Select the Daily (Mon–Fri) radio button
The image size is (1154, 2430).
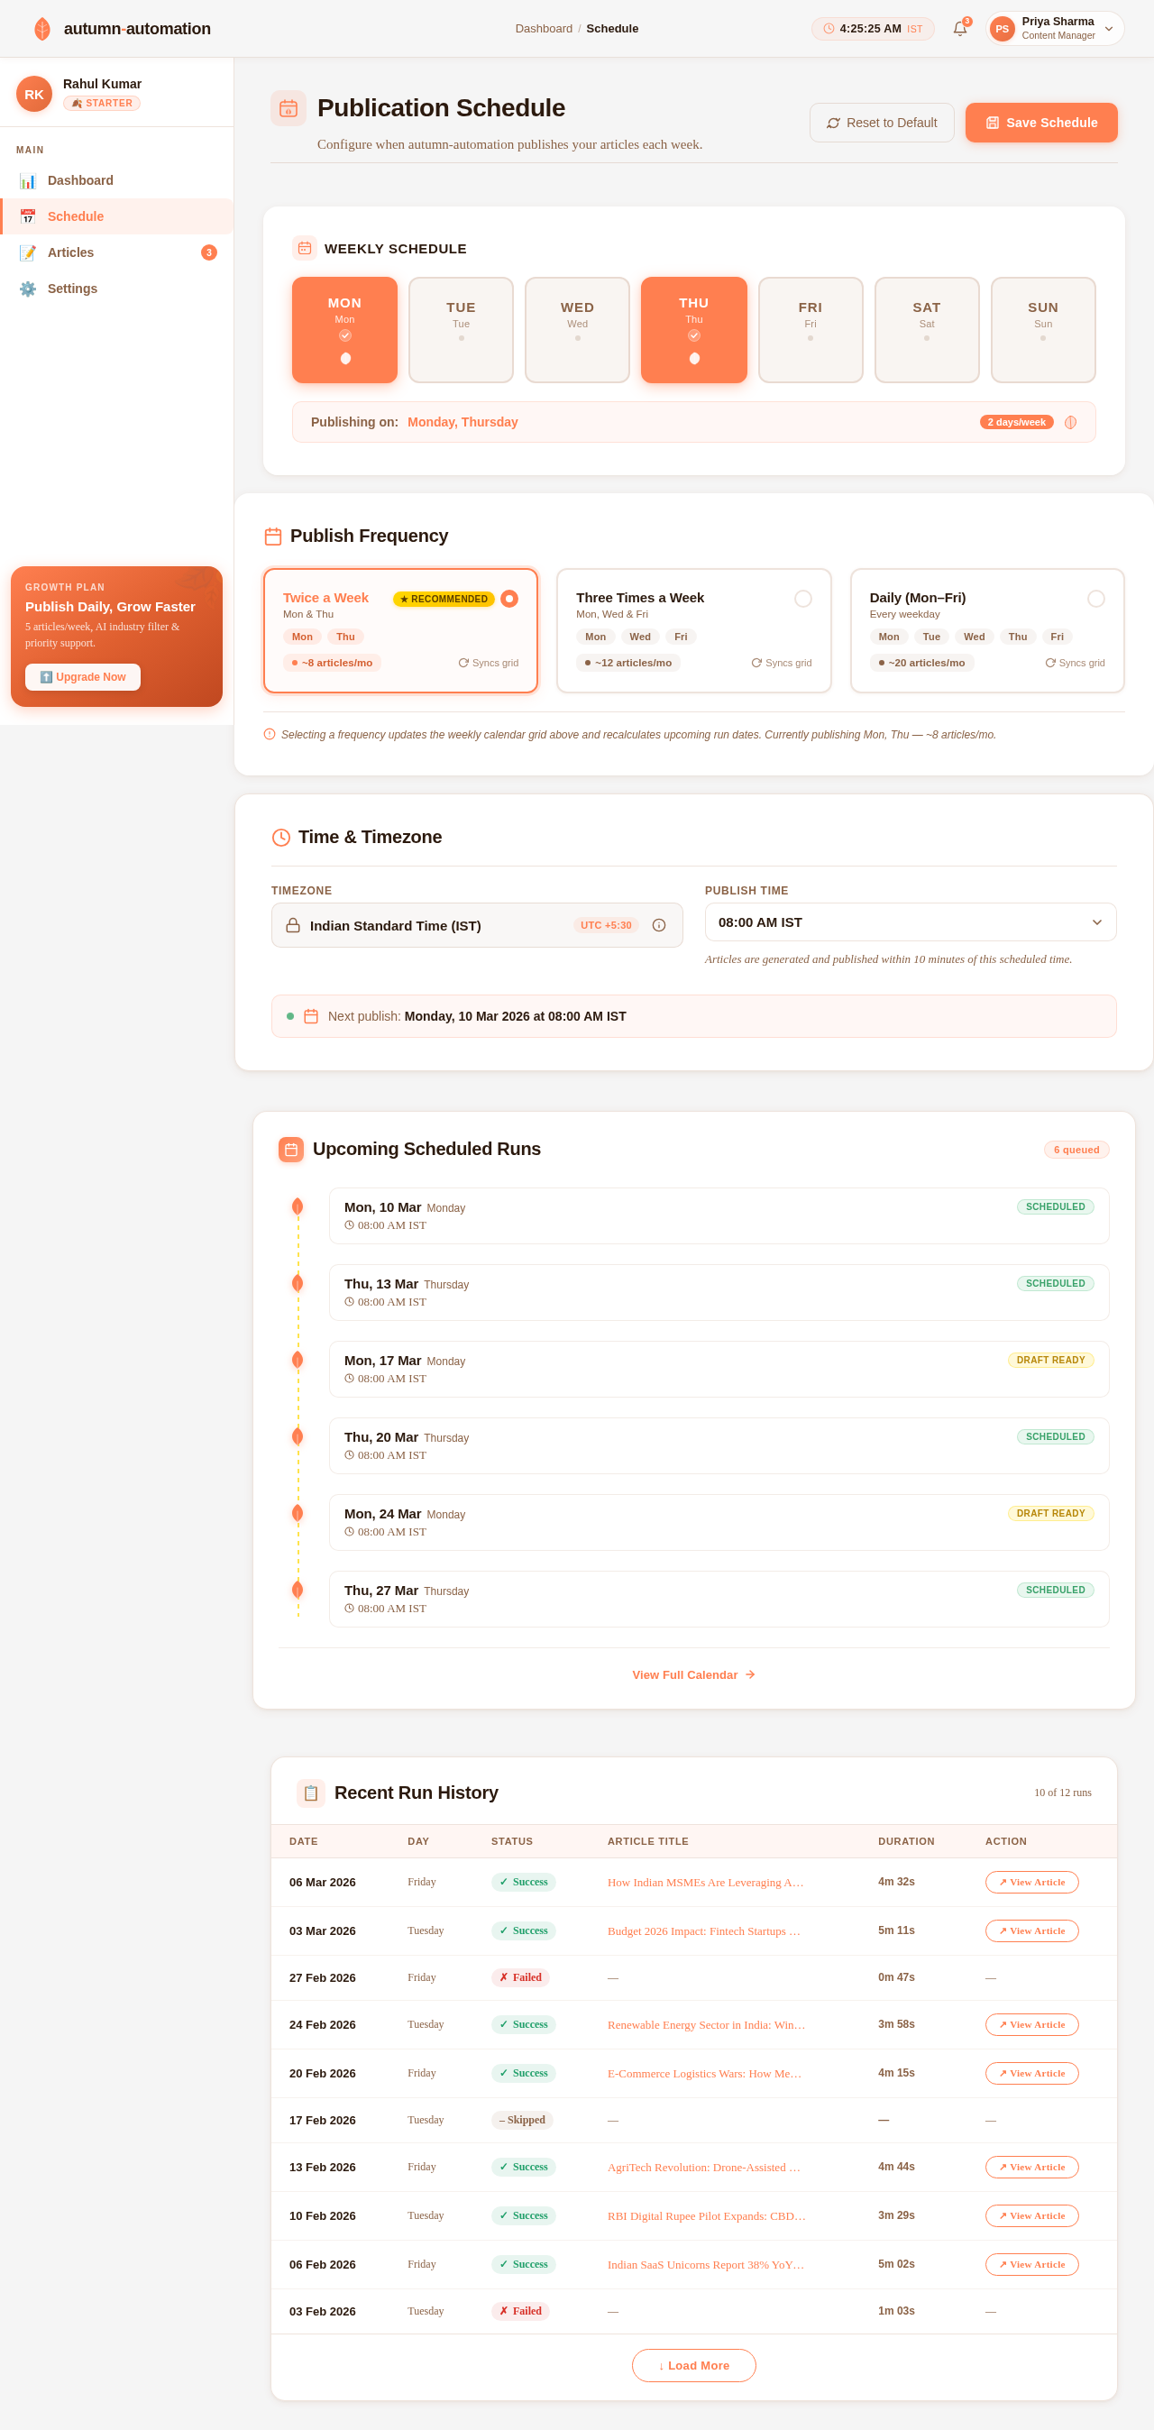1095,599
